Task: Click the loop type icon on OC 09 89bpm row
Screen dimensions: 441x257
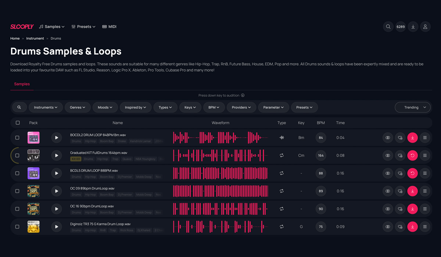Action: [x=282, y=191]
